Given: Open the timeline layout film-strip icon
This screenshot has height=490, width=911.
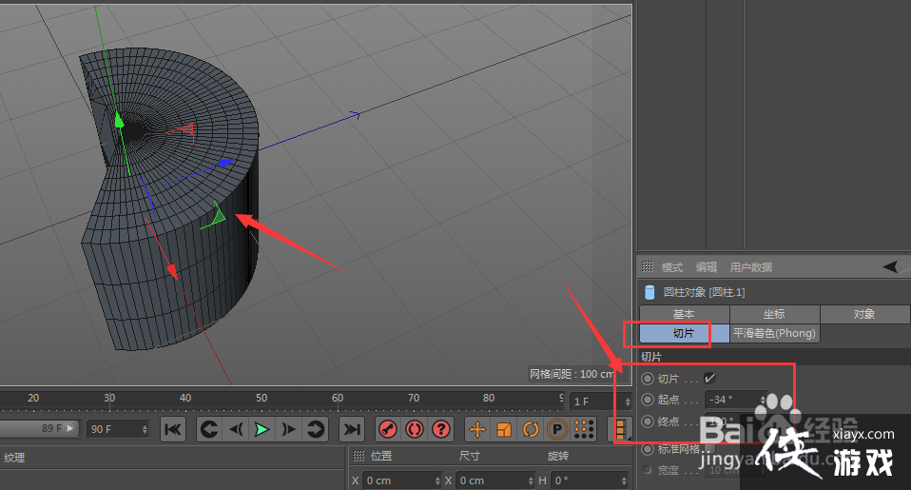Looking at the screenshot, I should click(x=621, y=429).
